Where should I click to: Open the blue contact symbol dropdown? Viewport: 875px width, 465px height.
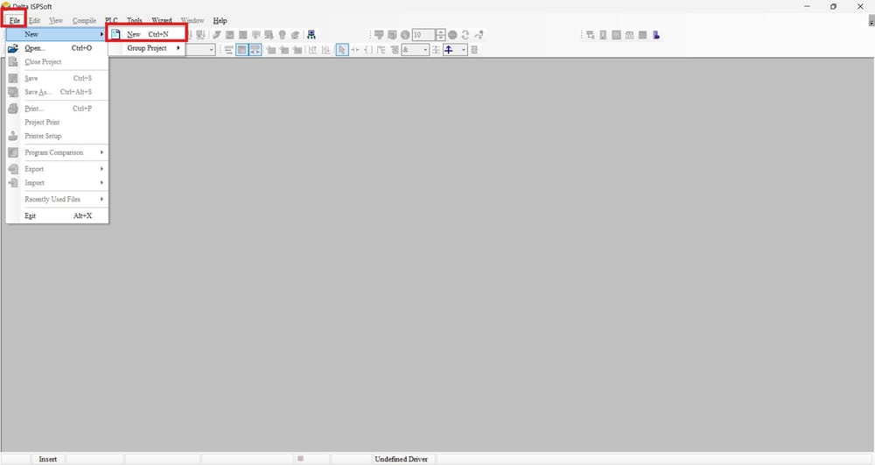pos(464,50)
